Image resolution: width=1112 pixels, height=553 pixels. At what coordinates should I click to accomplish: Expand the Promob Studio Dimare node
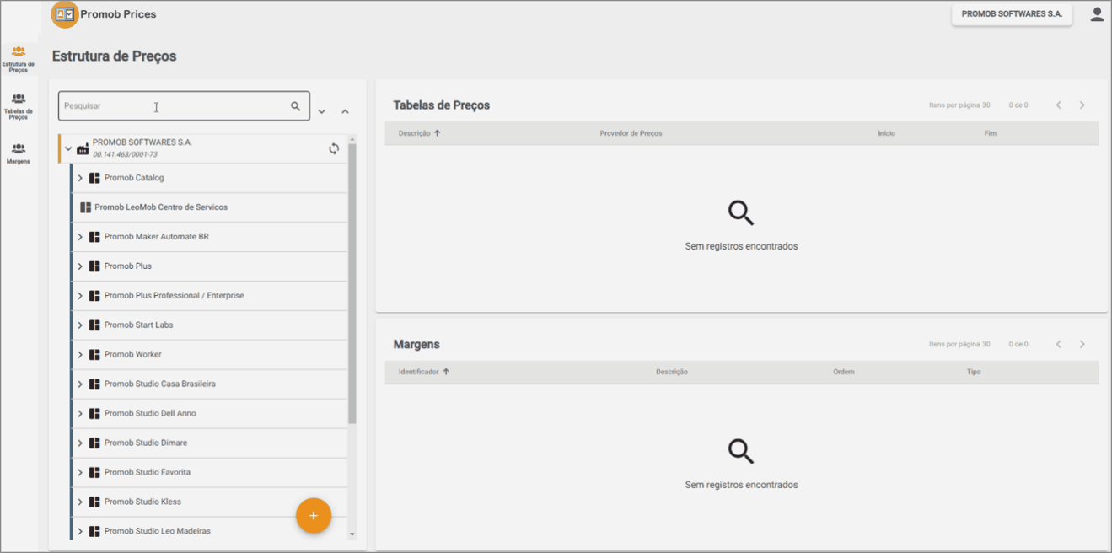pyautogui.click(x=80, y=443)
